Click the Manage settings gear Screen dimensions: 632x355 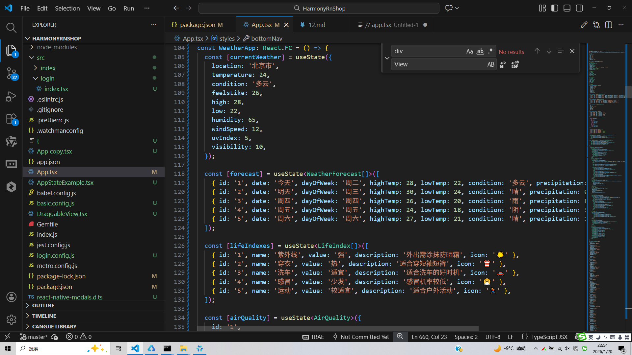point(11,319)
